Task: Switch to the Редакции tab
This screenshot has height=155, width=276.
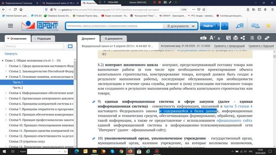Action: [43, 38]
